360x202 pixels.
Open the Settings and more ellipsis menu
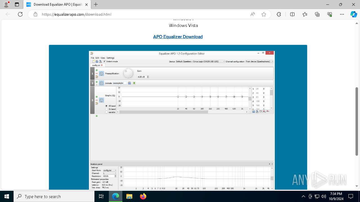coord(342,14)
